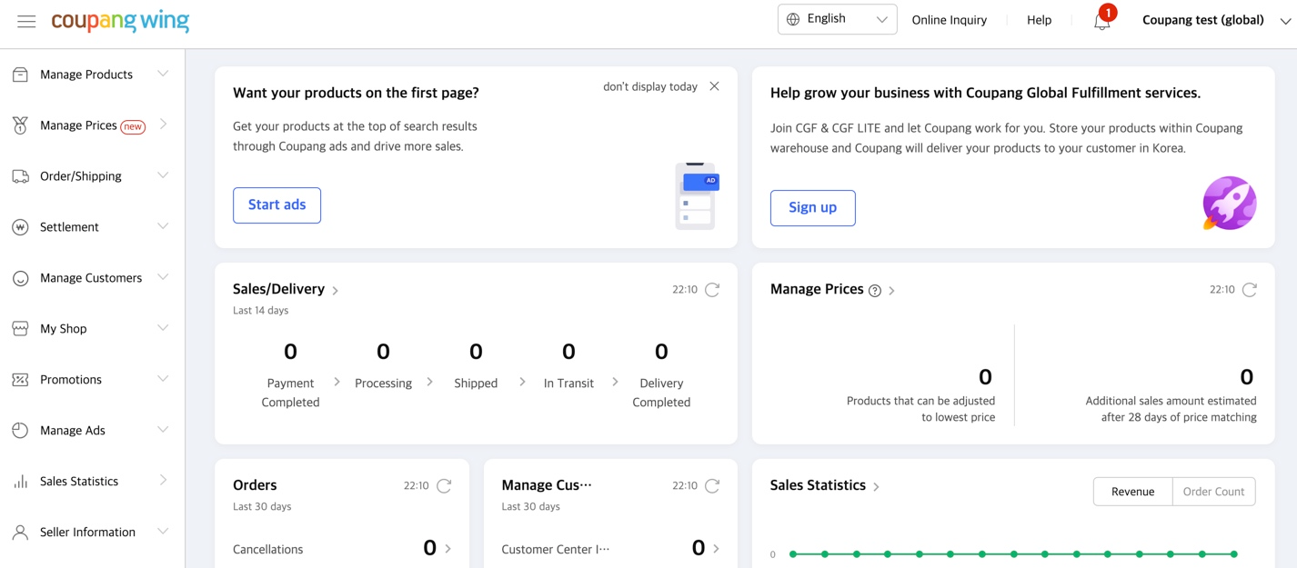Select the Settlement sidebar icon
This screenshot has width=1297, height=568.
tap(20, 226)
